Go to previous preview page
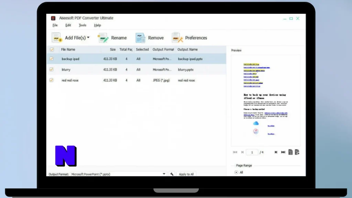 tap(242, 152)
